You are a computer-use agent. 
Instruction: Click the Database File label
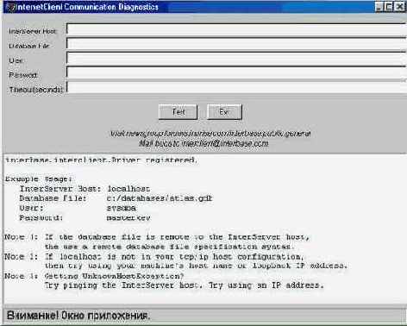tap(29, 46)
